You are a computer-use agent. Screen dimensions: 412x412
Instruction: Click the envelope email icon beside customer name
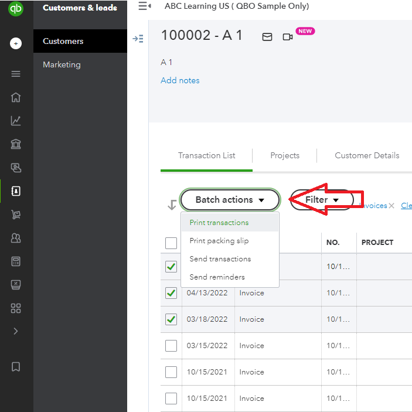(x=267, y=37)
